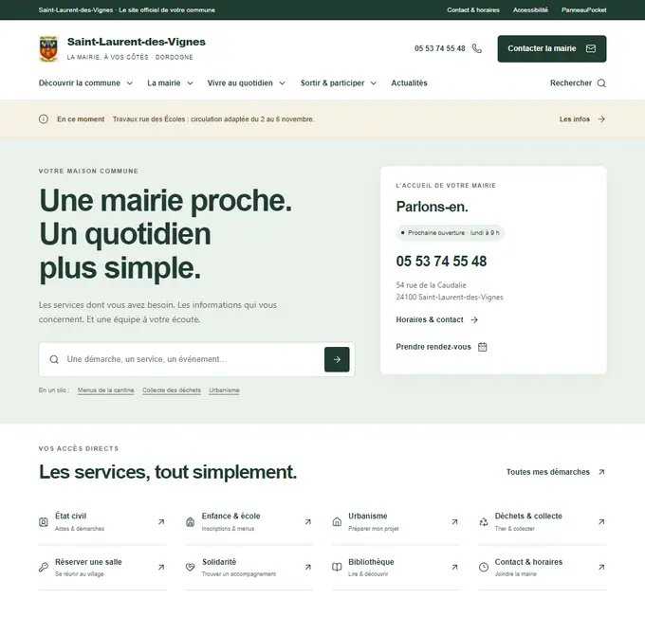
Task: Open the État civil service title
Action: [x=71, y=516]
